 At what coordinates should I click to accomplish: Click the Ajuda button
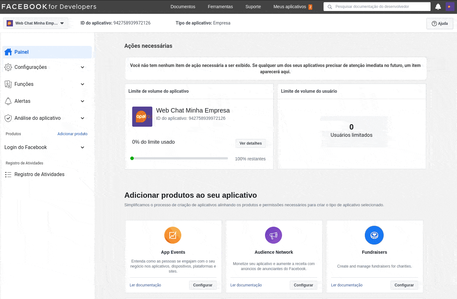click(x=440, y=24)
